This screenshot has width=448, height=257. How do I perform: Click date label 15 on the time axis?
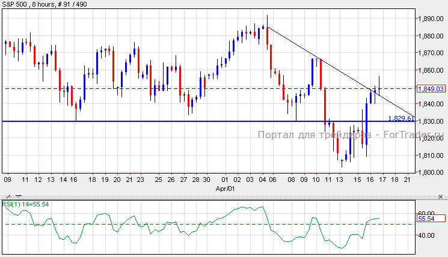click(357, 180)
